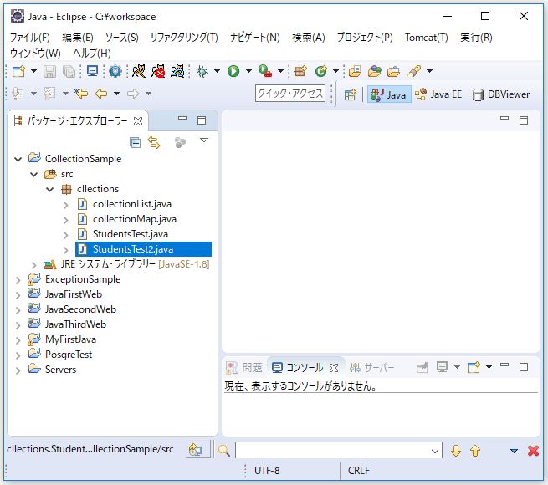Viewport: 548px width, 485px height.
Task: Click the Last Edit Location icon
Action: [81, 94]
